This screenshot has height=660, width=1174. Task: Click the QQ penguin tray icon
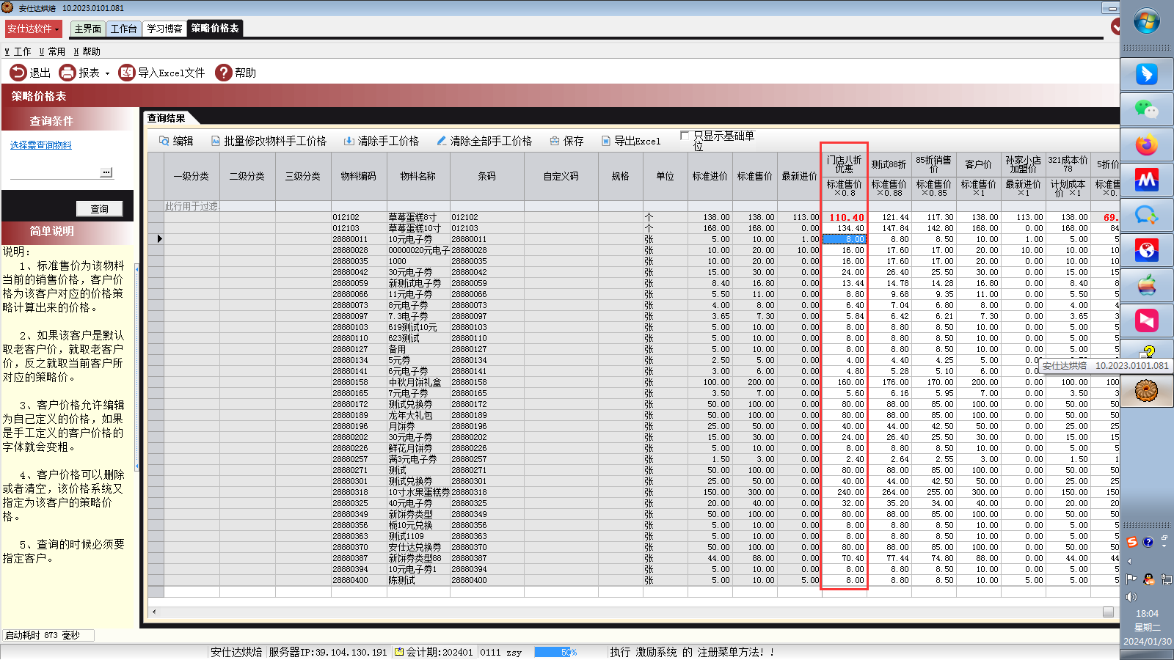pyautogui.click(x=1148, y=579)
